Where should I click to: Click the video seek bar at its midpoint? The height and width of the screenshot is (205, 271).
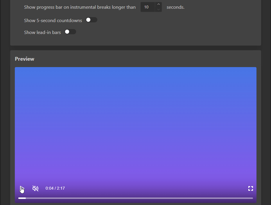pyautogui.click(x=136, y=198)
